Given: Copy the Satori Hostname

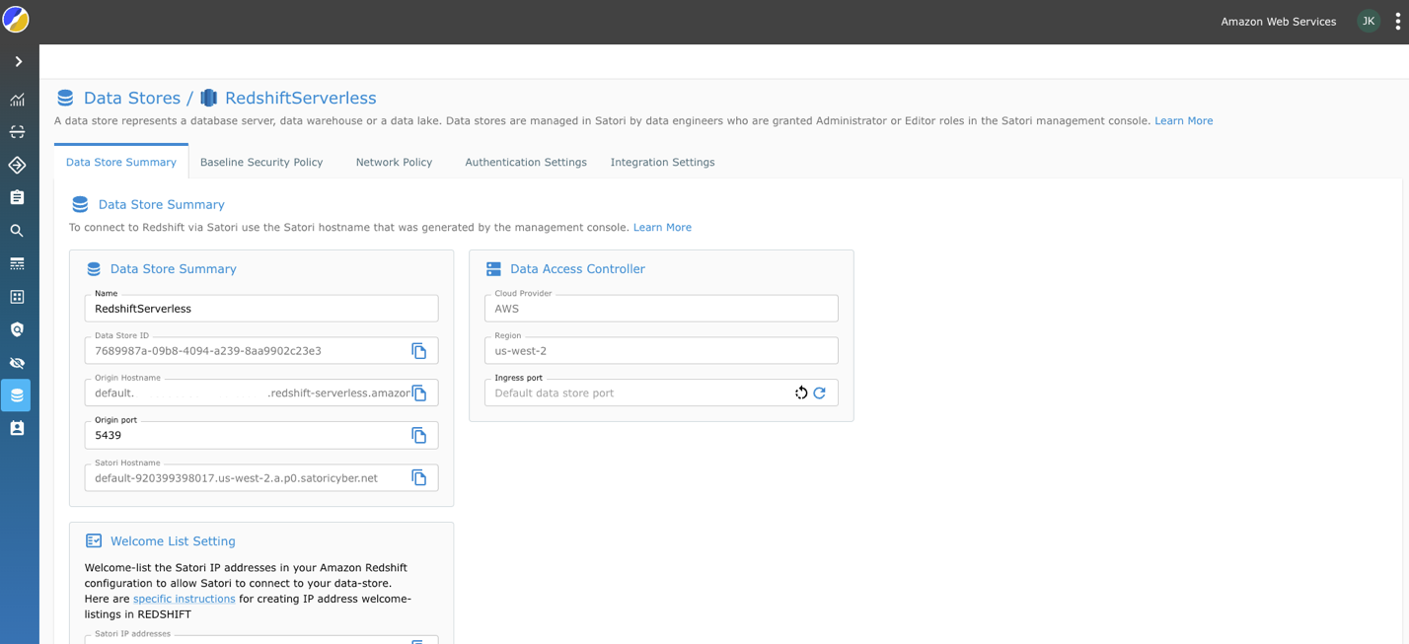Looking at the screenshot, I should (421, 477).
